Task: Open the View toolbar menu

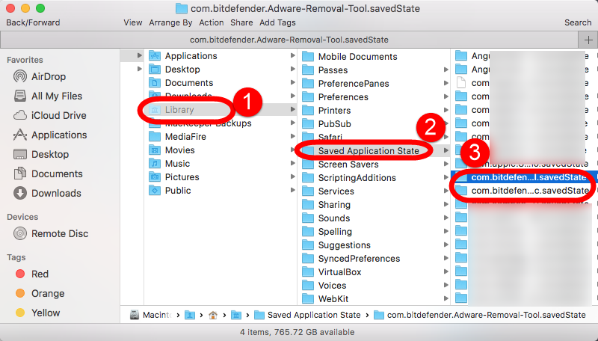Action: point(133,22)
